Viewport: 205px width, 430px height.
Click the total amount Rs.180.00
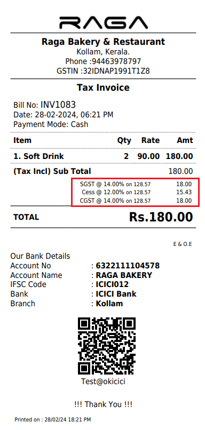pos(161,217)
